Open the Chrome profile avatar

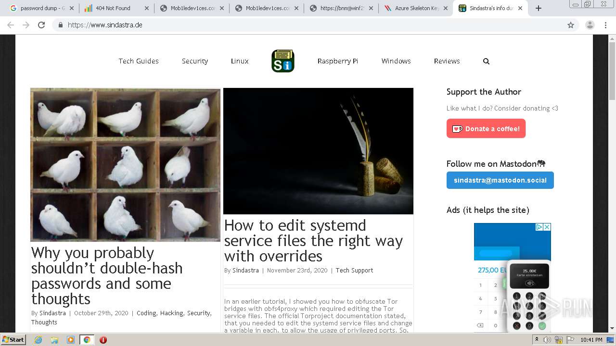pyautogui.click(x=590, y=25)
